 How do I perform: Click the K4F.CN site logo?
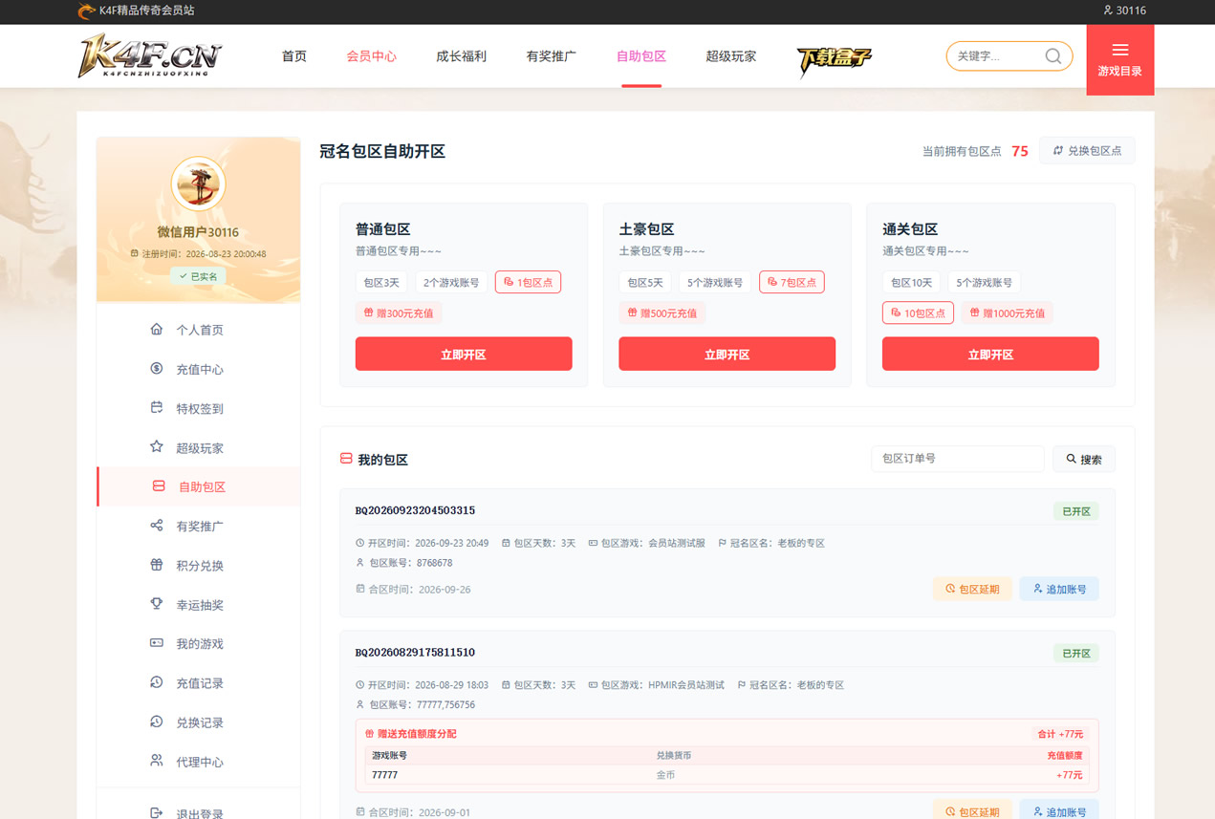(x=150, y=56)
